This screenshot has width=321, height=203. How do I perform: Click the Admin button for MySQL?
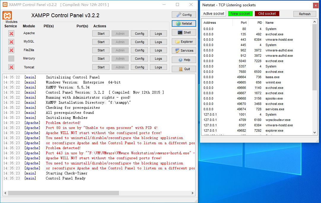[x=120, y=42]
